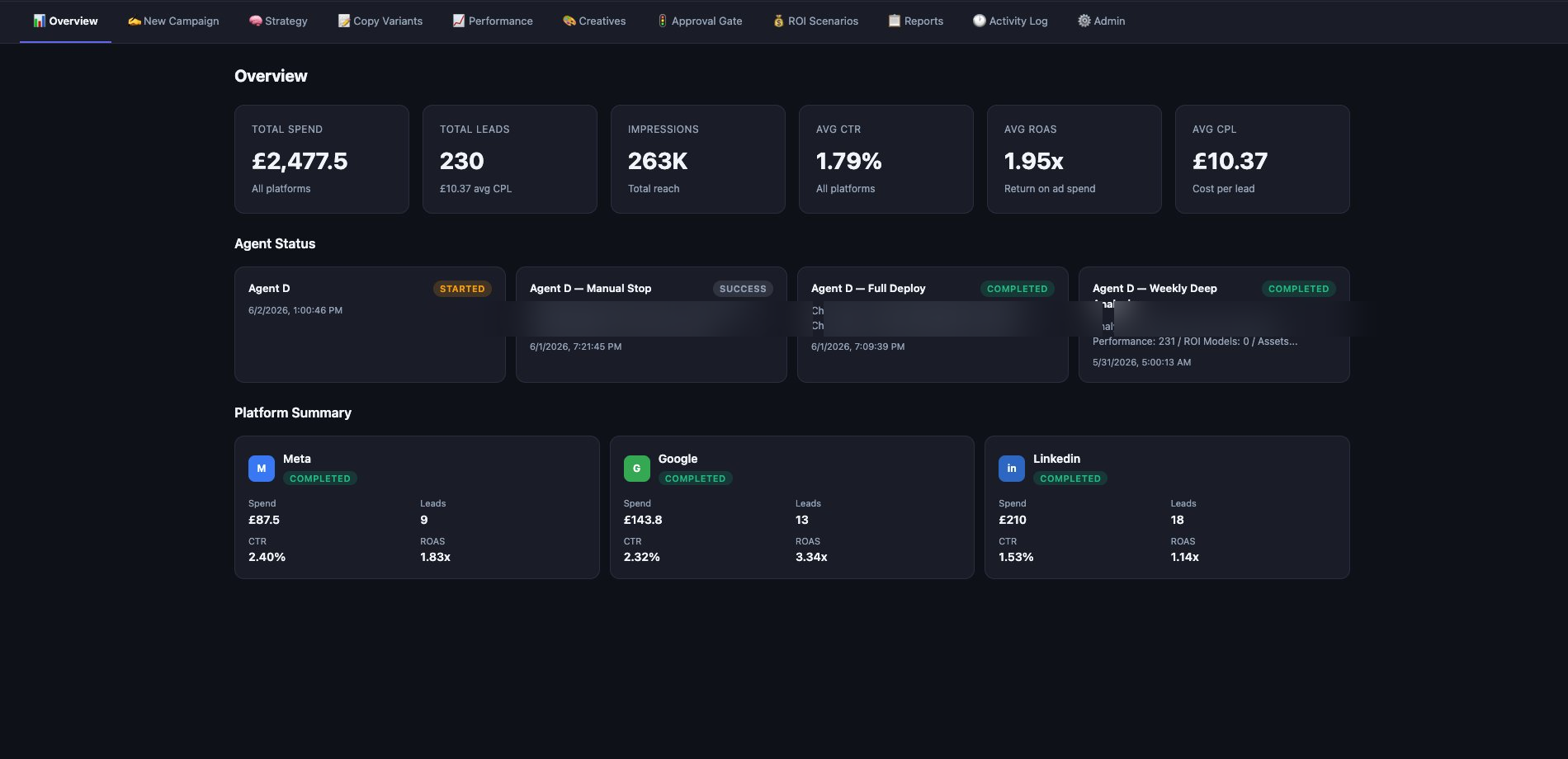Open the Approval Gate tab
Viewport: 1568px width, 759px height.
(x=700, y=21)
